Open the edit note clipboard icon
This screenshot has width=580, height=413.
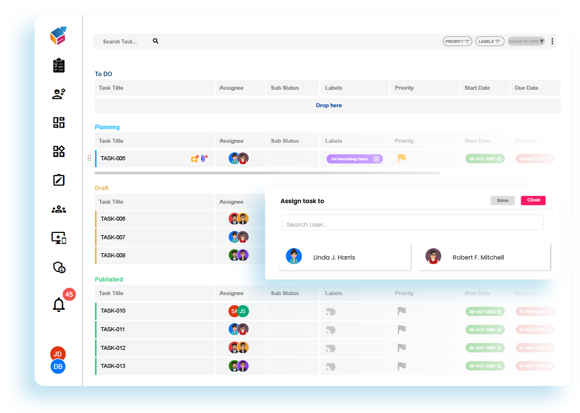pos(58,180)
